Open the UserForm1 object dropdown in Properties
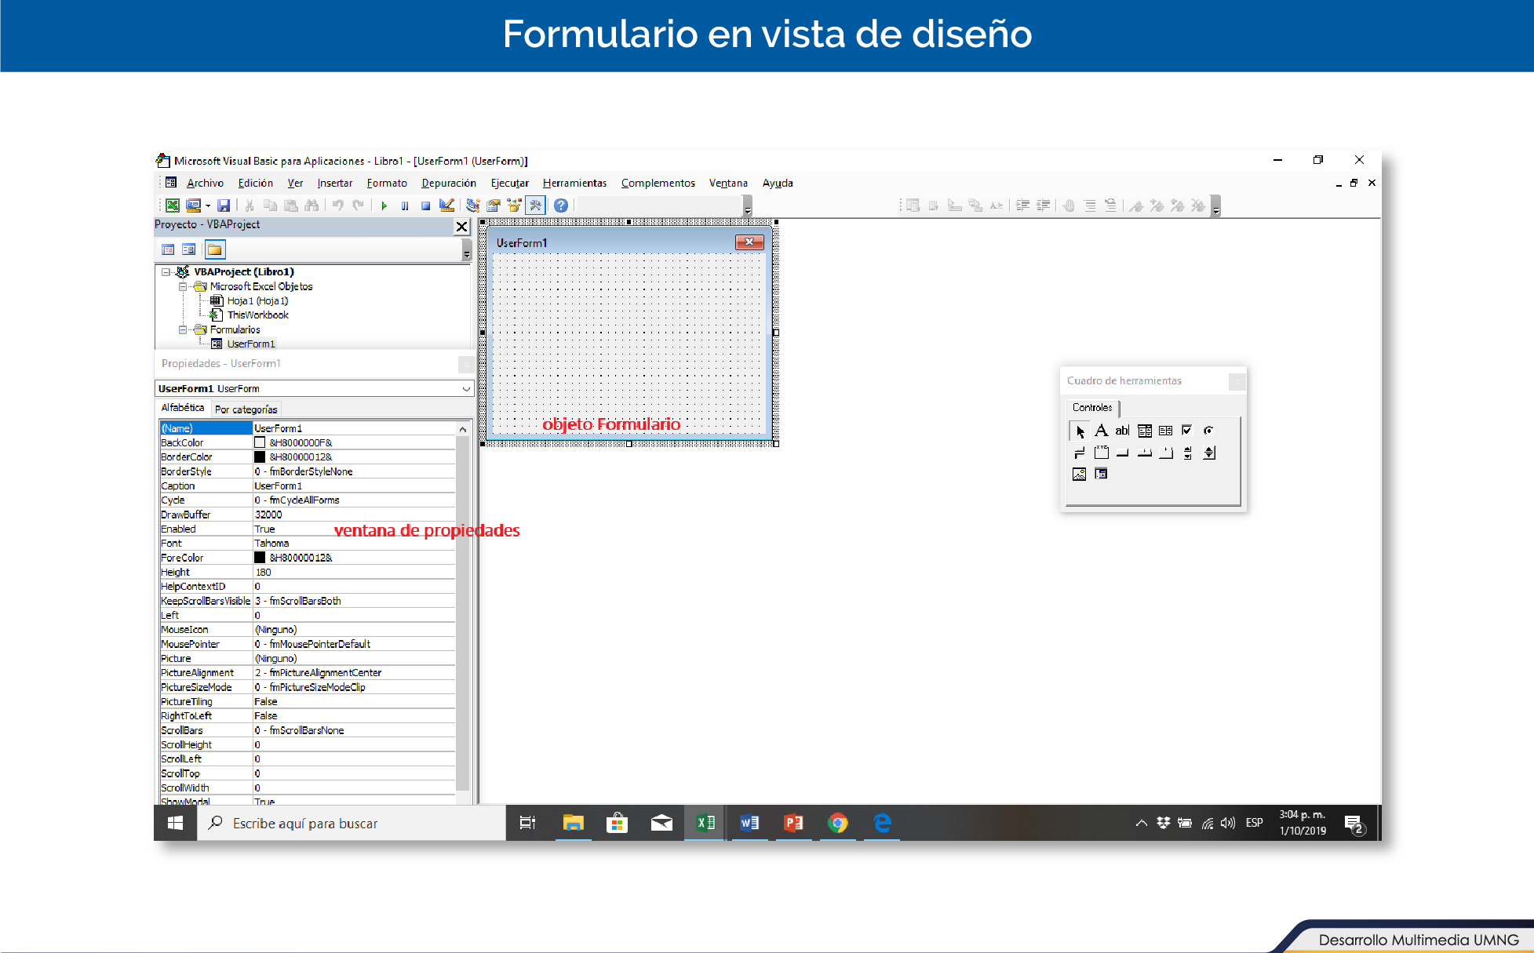This screenshot has width=1534, height=953. (x=466, y=389)
